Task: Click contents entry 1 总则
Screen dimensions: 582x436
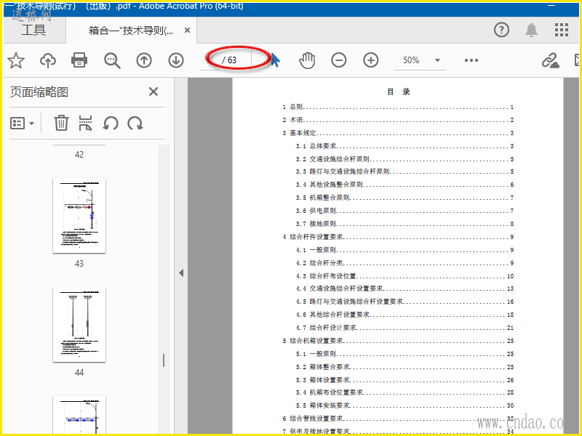Action: (x=397, y=107)
